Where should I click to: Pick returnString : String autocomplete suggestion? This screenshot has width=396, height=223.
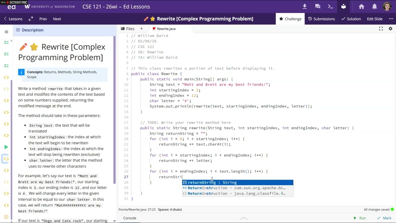(x=238, y=182)
